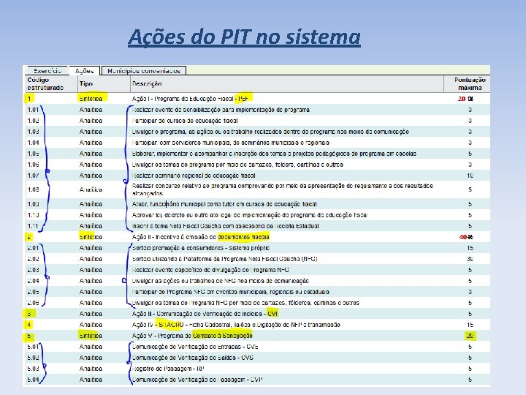Click score 20 of Ação V
The image size is (526, 395).
(x=470, y=336)
